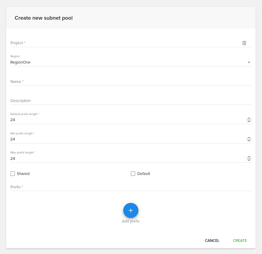
Task: Increment the Min prefix length
Action: click(249, 138)
